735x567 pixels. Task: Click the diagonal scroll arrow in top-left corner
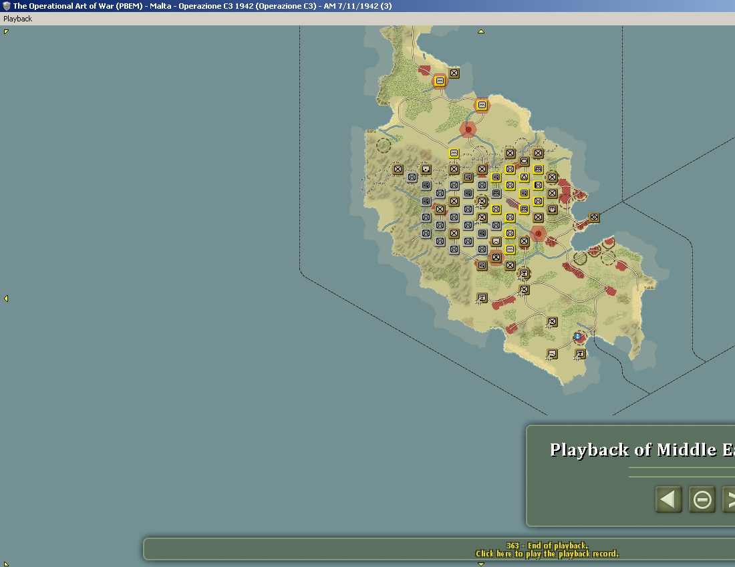[6, 31]
